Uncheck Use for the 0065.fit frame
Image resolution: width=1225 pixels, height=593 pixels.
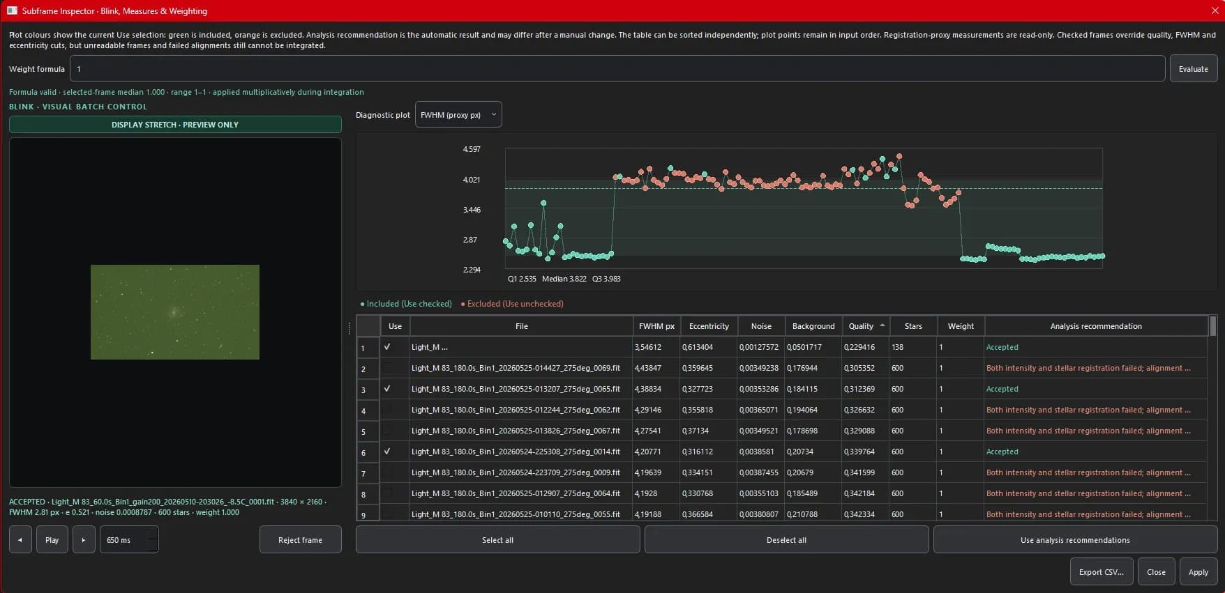pos(387,389)
